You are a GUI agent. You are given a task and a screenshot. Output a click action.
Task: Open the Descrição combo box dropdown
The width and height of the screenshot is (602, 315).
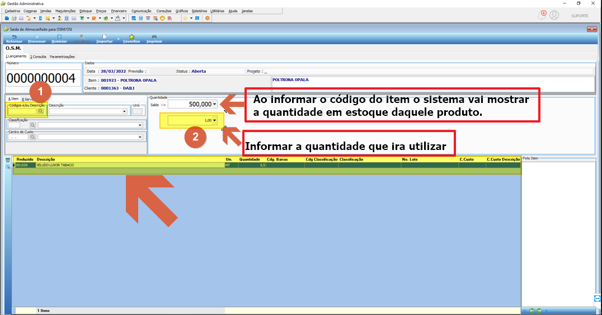(x=124, y=111)
